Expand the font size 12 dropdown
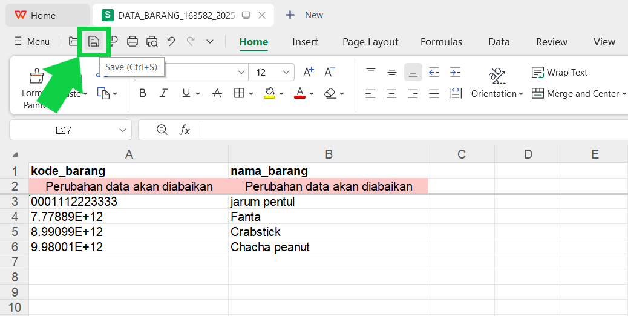The height and width of the screenshot is (316, 628). [286, 73]
